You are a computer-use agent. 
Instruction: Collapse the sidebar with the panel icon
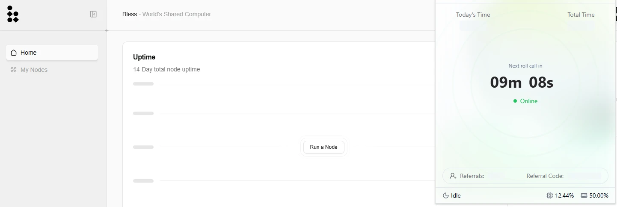[x=93, y=14]
